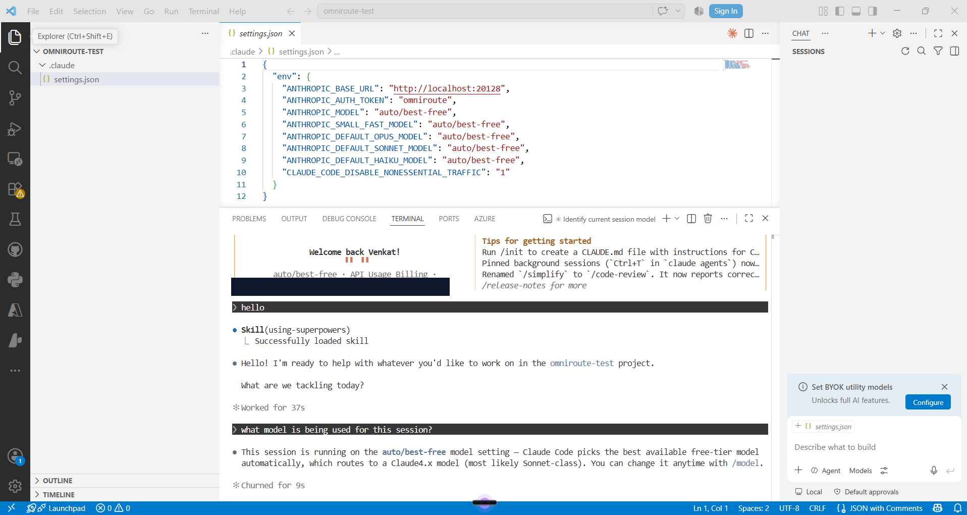Open the Selection menu
967x515 pixels.
pyautogui.click(x=89, y=11)
